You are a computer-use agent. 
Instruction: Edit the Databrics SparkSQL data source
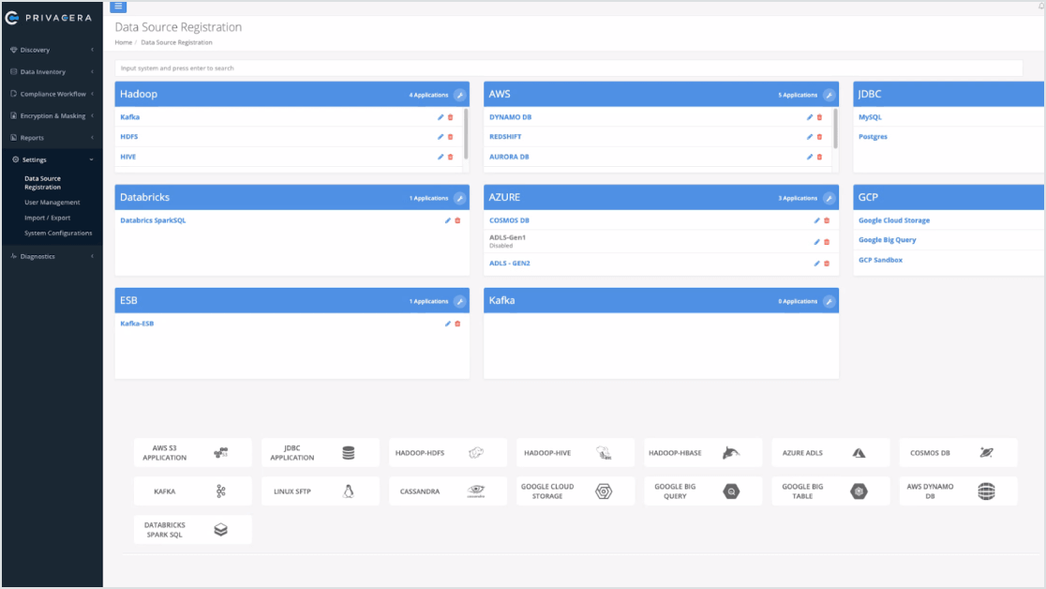(447, 219)
